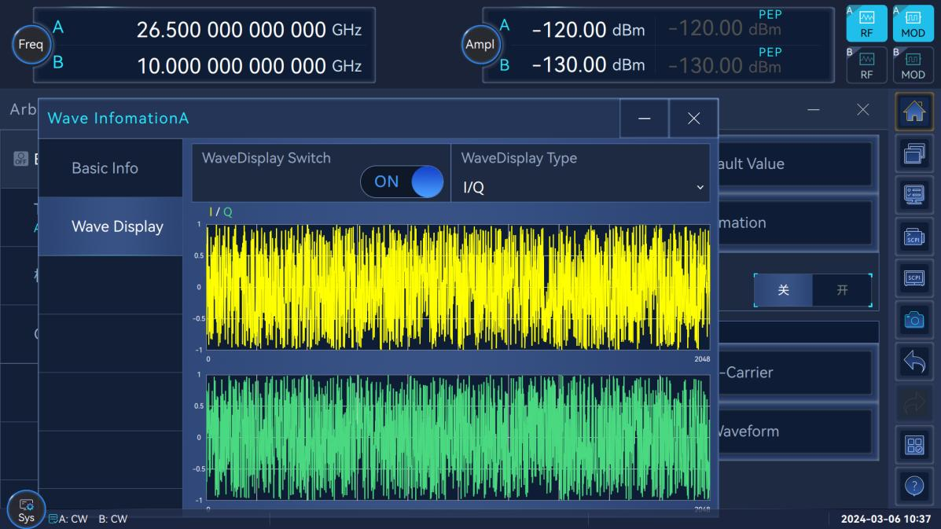The image size is (941, 529).
Task: Open the help question mark icon
Action: (x=914, y=486)
